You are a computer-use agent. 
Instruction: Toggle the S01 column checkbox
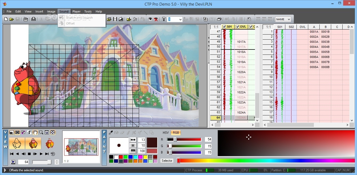click(x=224, y=27)
